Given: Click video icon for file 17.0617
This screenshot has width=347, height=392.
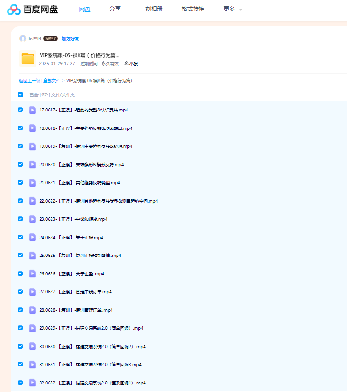Looking at the screenshot, I should (x=33, y=110).
